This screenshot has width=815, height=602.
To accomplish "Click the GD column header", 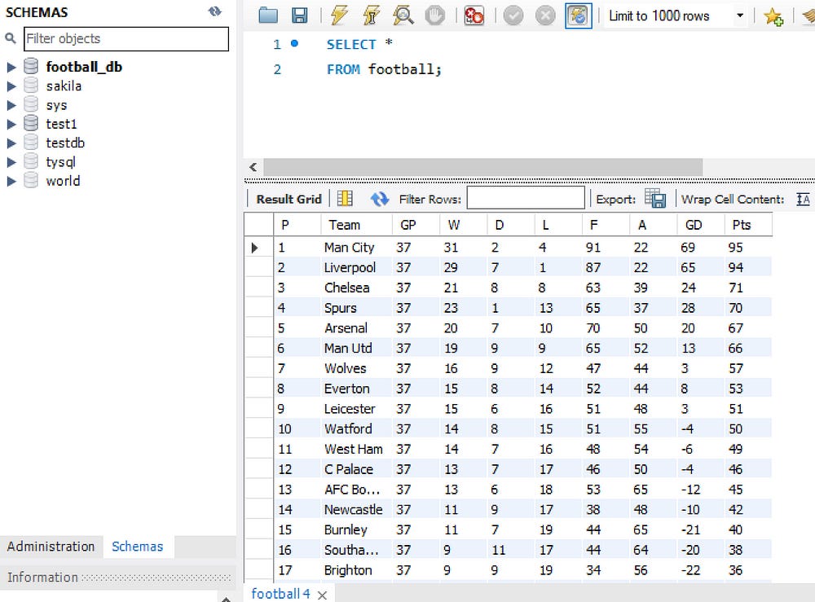I will [x=701, y=225].
